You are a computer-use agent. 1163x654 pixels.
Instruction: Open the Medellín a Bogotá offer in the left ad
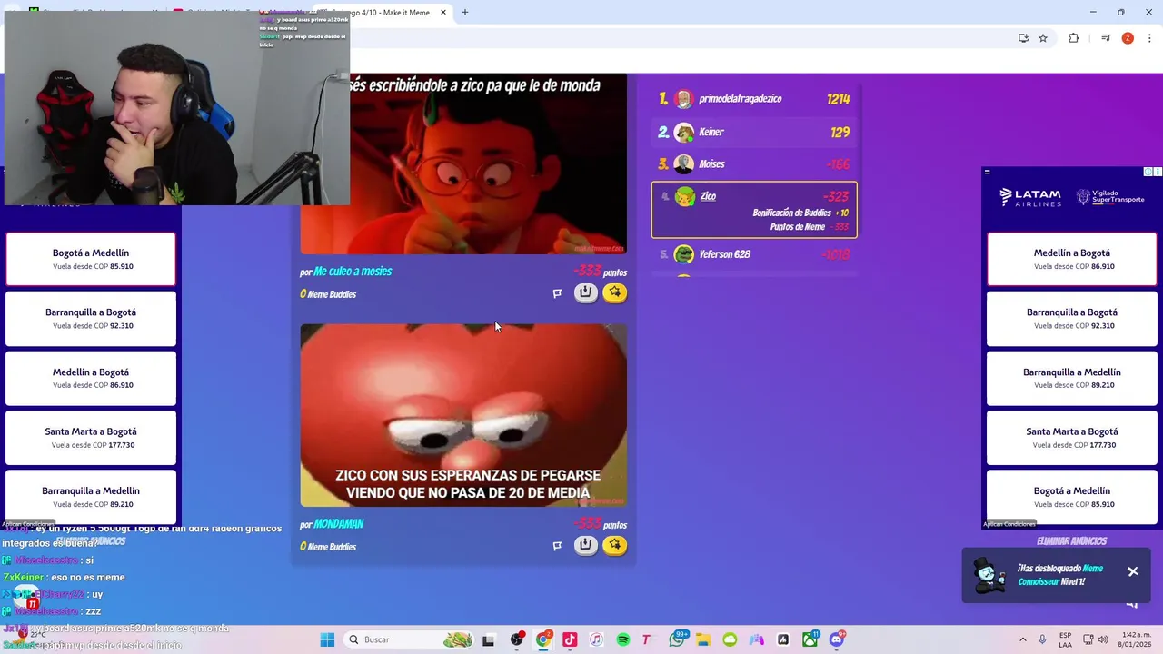point(91,378)
